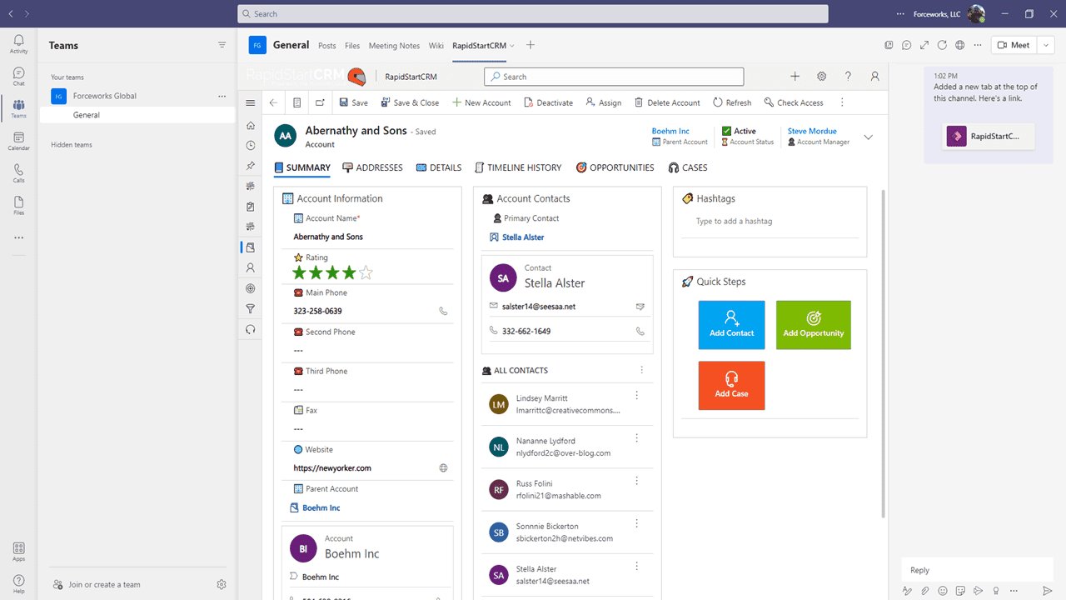Expand the account header chevron near Steve Mordue

(x=868, y=137)
